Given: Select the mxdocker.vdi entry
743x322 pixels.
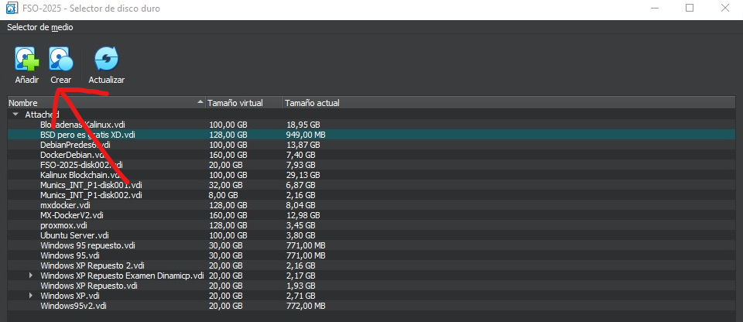Looking at the screenshot, I should pyautogui.click(x=66, y=205).
